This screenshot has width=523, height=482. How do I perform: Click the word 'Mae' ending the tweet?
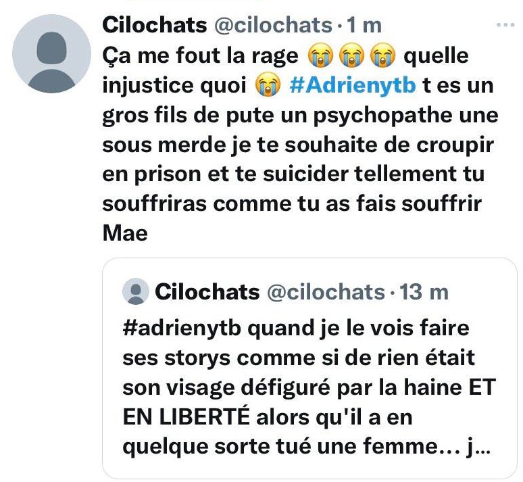point(125,233)
